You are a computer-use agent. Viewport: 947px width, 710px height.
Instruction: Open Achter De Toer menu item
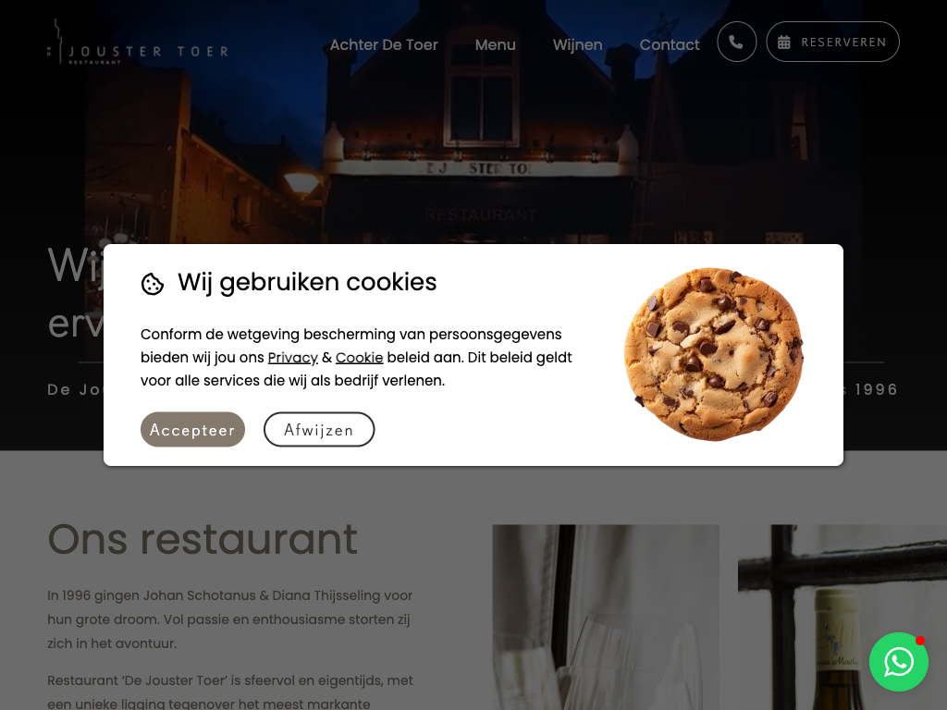(x=384, y=44)
